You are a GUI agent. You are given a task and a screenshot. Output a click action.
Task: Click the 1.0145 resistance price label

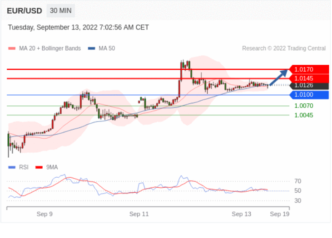[x=309, y=78]
